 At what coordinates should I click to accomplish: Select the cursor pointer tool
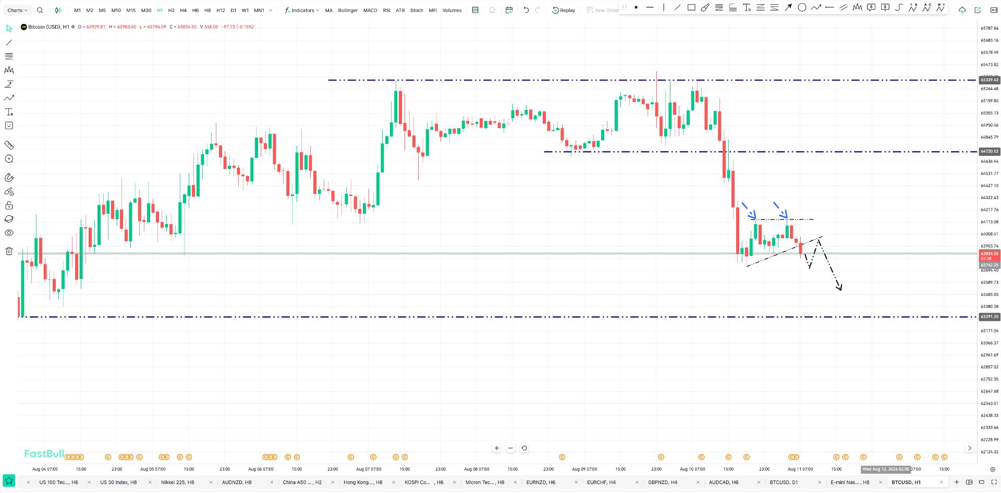[9, 29]
